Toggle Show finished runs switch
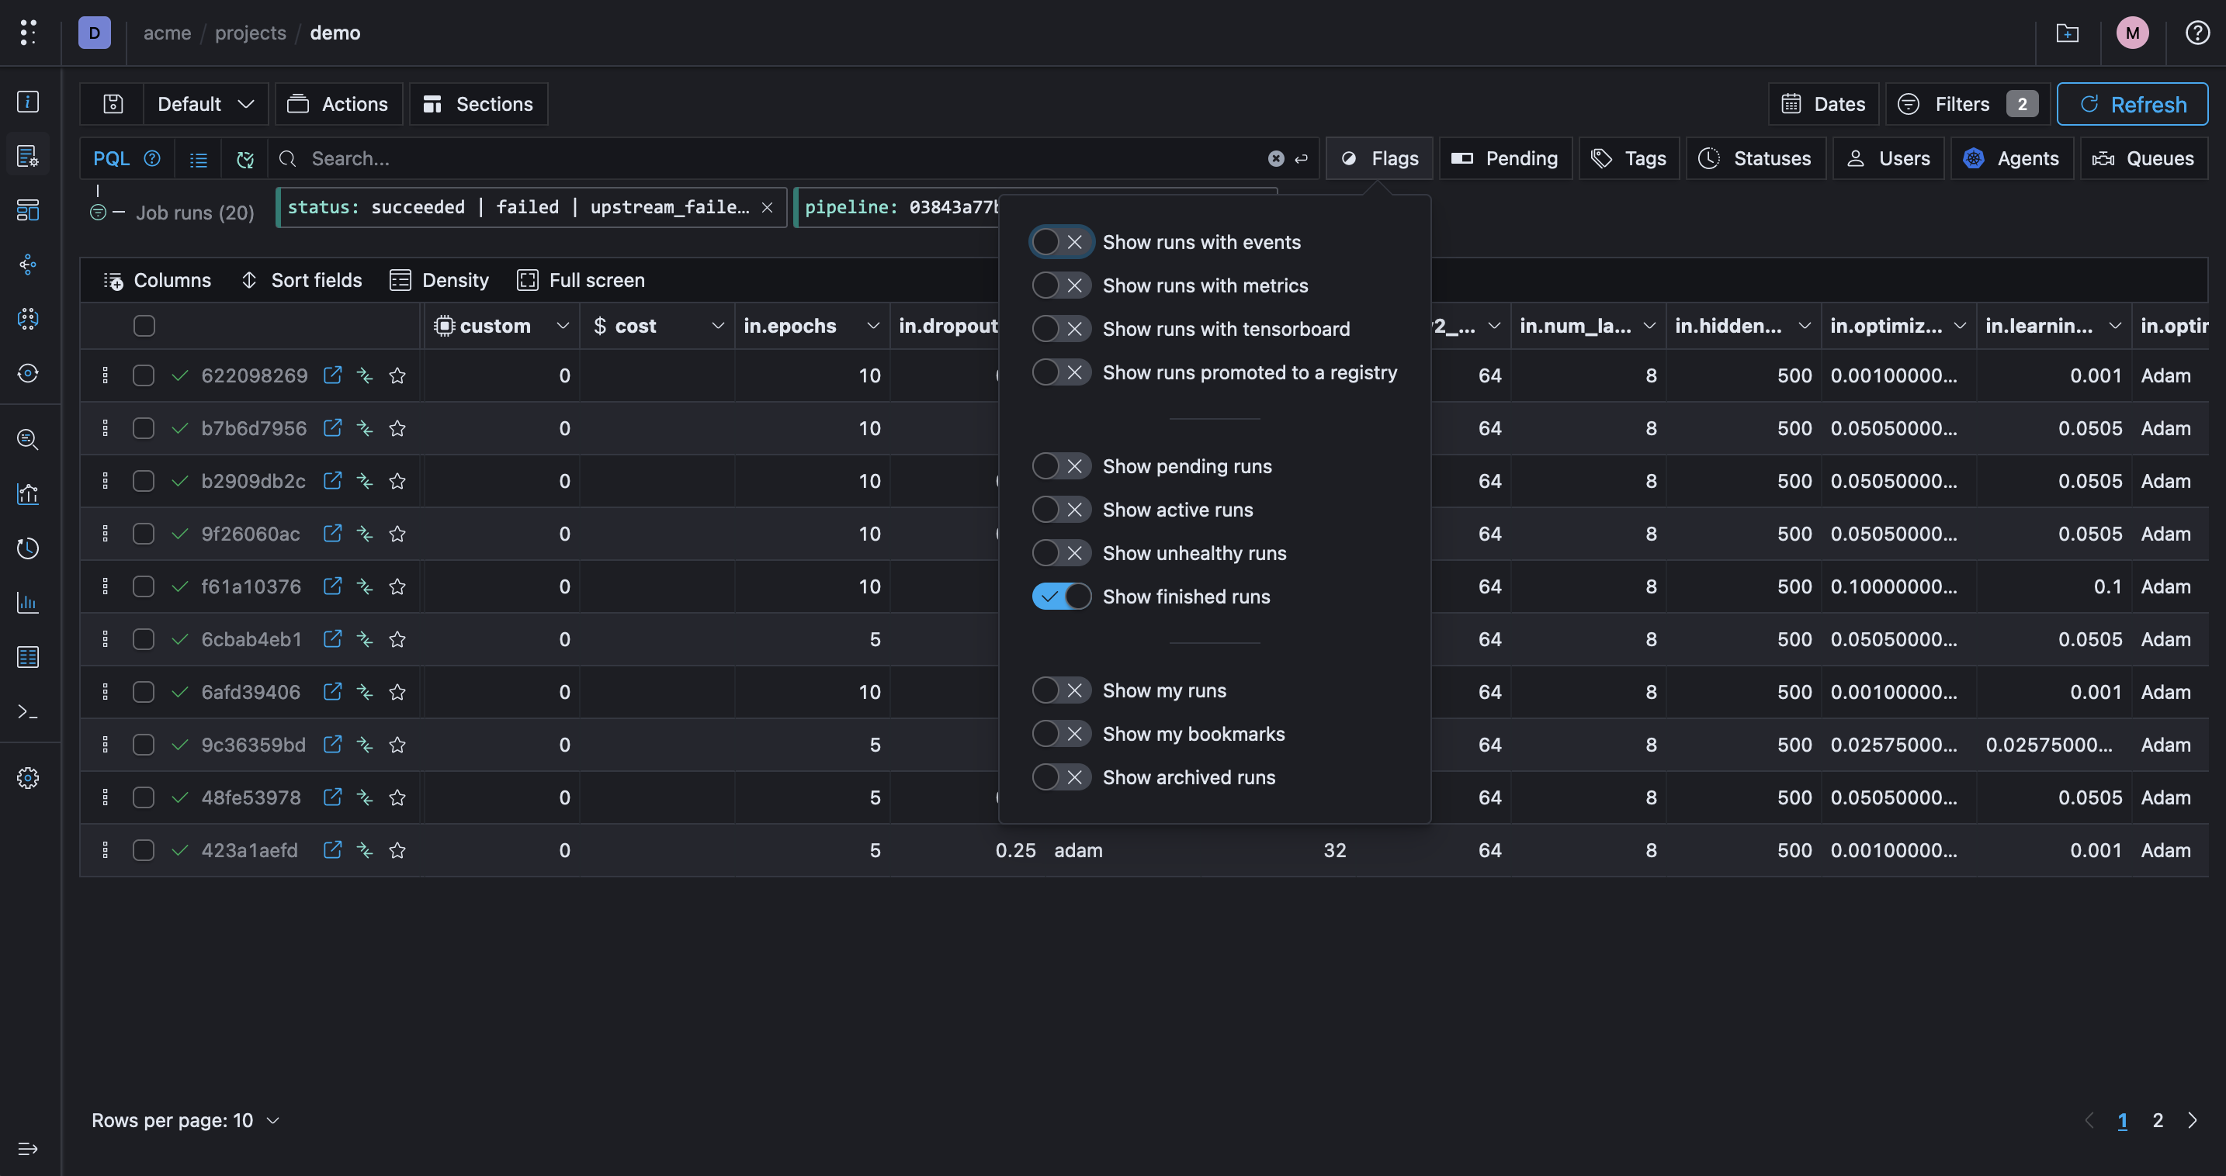This screenshot has height=1176, width=2226. click(x=1061, y=597)
